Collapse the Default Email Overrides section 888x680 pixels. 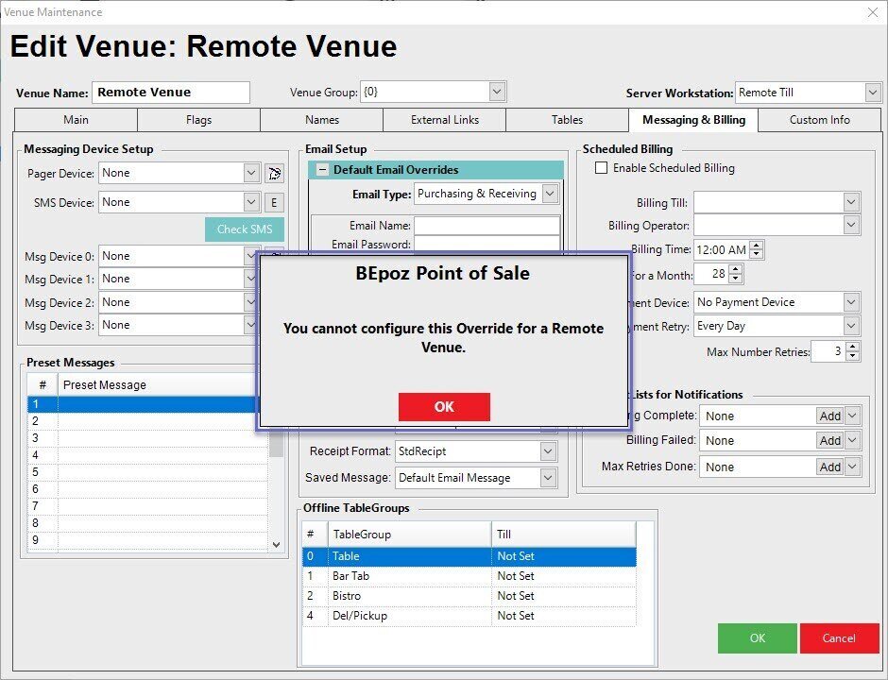(x=322, y=170)
